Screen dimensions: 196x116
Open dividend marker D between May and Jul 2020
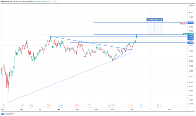point(31,106)
